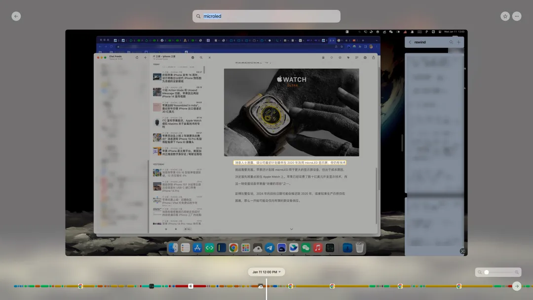Click the zoom-out magnifier on timeline zoom
This screenshot has height=300, width=533.
480,272
